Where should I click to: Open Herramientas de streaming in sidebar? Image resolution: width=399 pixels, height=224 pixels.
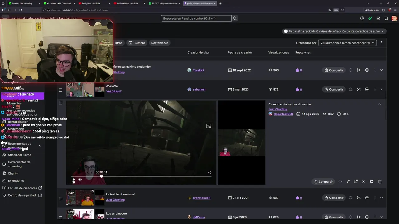[x=19, y=164]
